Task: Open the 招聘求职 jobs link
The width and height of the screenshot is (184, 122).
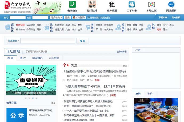Action: click(x=59, y=25)
